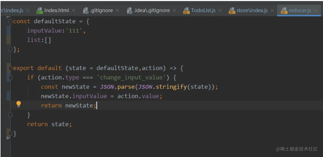Click the HTML file icon on index.html tab
The height and width of the screenshot is (157, 323).
[x=39, y=10]
